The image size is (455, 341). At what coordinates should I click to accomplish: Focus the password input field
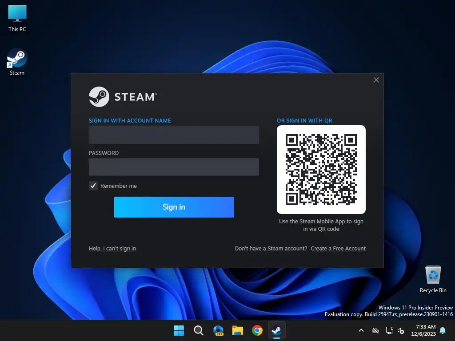point(174,167)
